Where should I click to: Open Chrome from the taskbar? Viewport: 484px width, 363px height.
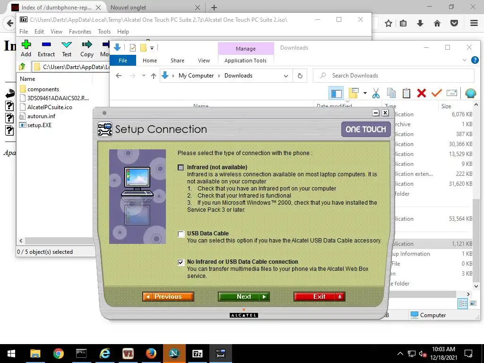pos(58,354)
